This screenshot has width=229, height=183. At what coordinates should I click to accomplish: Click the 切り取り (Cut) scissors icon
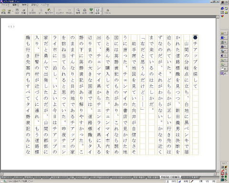tap(32, 11)
